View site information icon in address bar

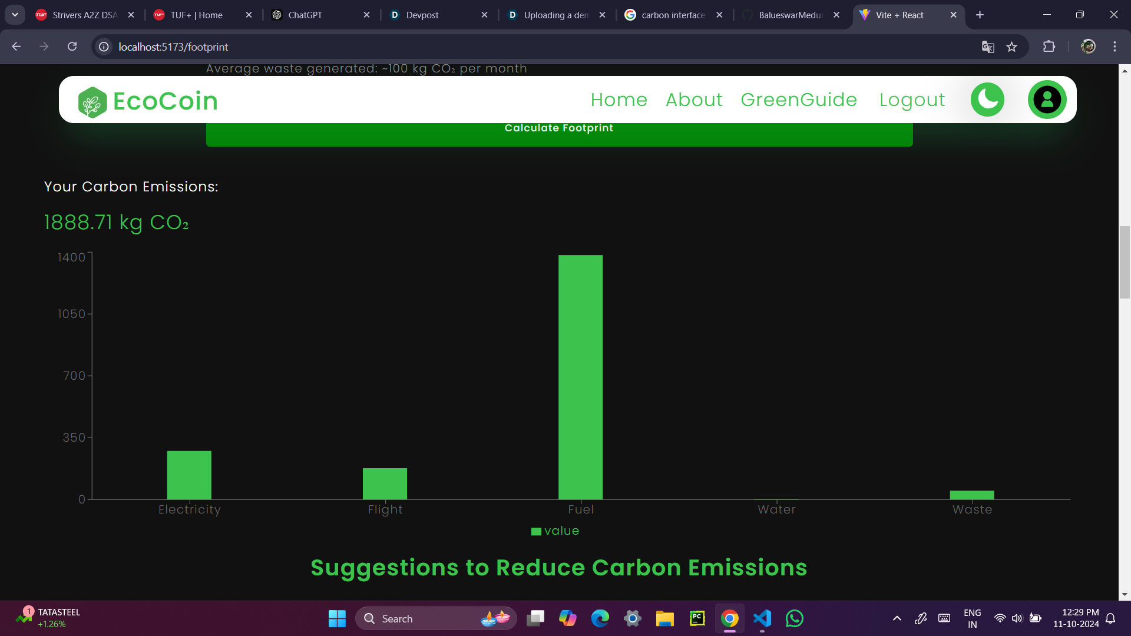click(104, 47)
